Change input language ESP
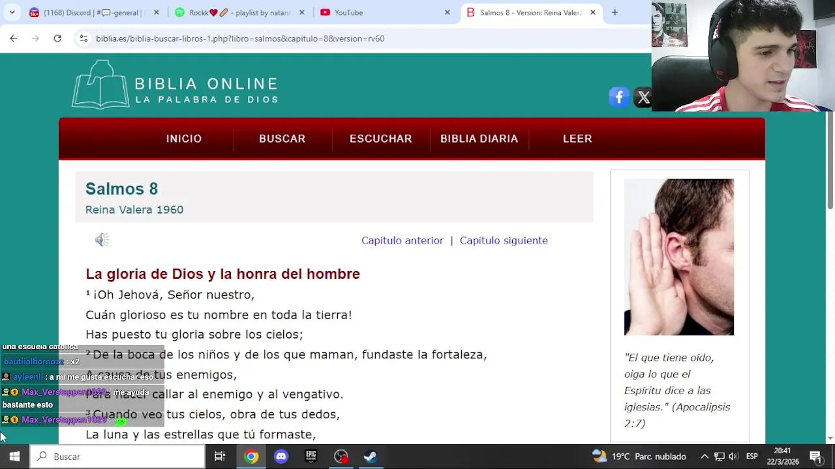Screen dimensions: 835x469 (x=751, y=457)
